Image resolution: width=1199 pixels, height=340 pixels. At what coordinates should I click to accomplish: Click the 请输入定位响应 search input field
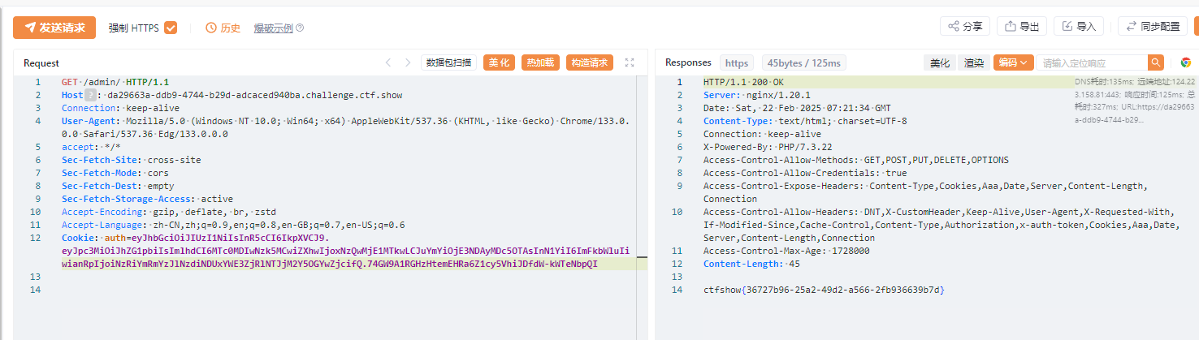pos(1093,62)
